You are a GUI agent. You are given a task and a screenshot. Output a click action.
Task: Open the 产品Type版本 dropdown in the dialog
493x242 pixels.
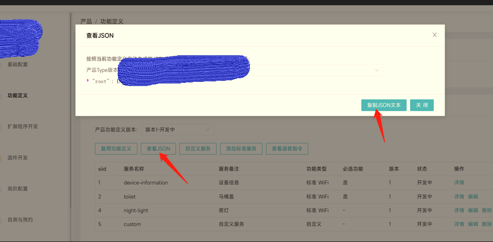tap(377, 70)
